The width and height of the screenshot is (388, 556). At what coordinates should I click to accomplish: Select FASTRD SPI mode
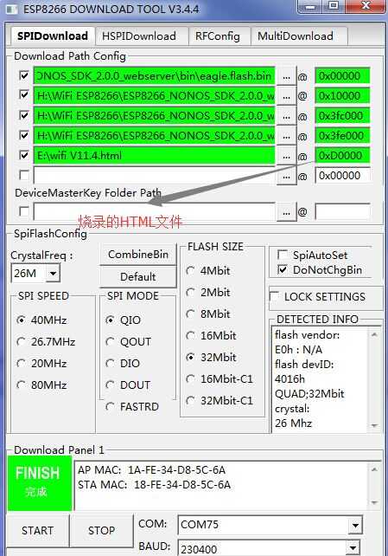(132, 407)
